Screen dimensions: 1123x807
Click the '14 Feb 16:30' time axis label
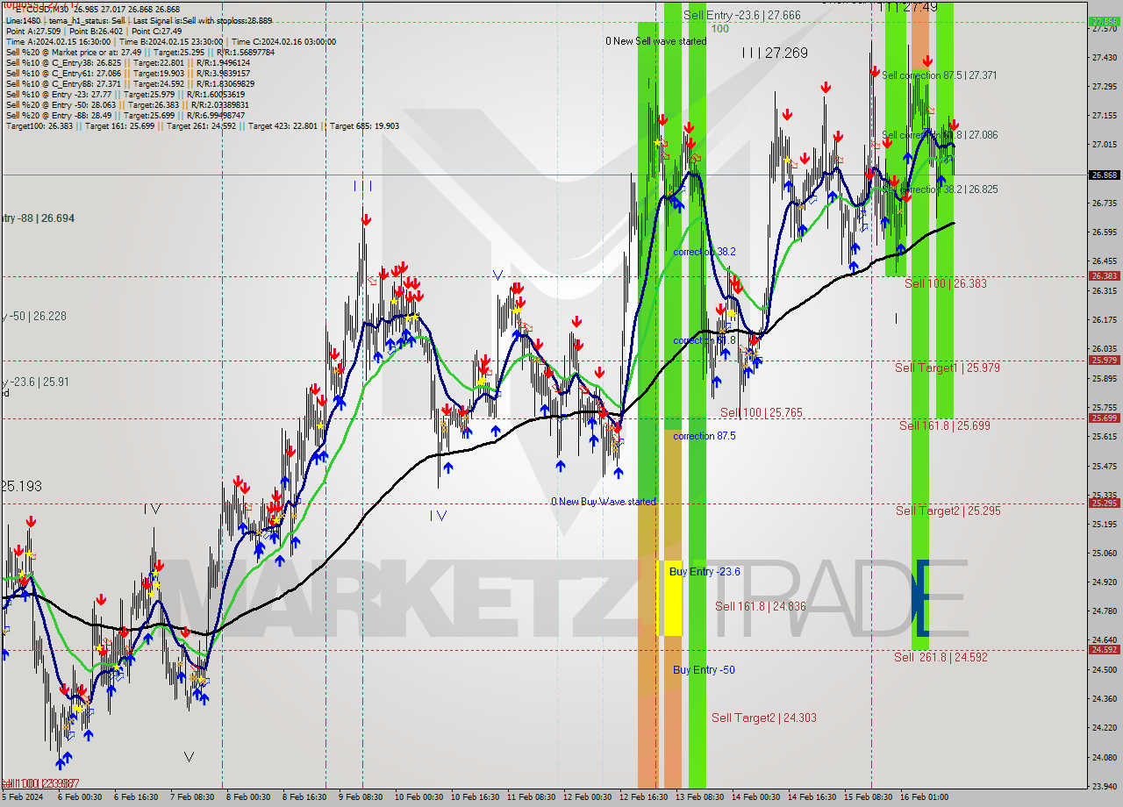click(x=812, y=797)
